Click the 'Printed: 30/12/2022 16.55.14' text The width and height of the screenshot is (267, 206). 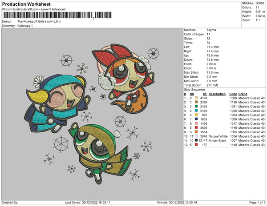pos(177,202)
